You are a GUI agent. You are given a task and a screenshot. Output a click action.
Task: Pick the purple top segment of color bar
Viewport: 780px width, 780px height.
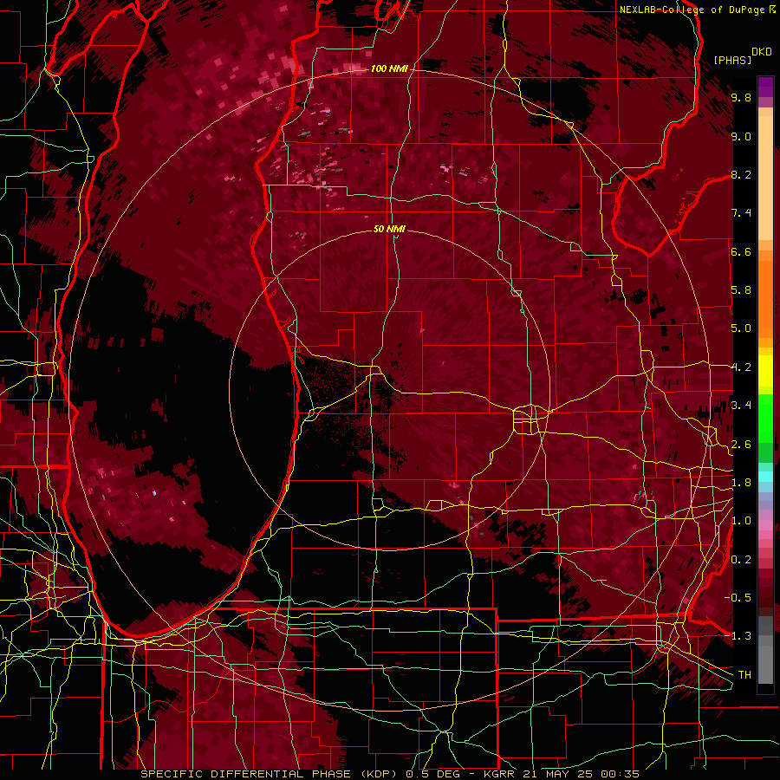[765, 87]
